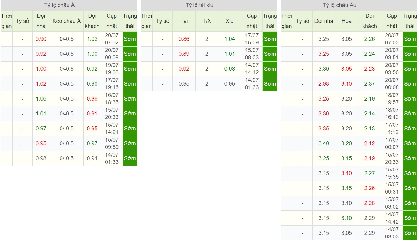Image resolution: width=417 pixels, height=240 pixels.
Task: Click home odds 2.98 in châu Âu table
Action: pos(324,84)
